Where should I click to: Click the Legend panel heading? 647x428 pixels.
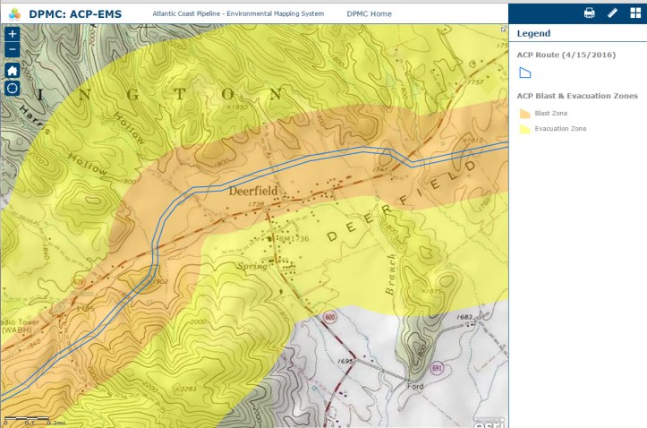(x=533, y=34)
